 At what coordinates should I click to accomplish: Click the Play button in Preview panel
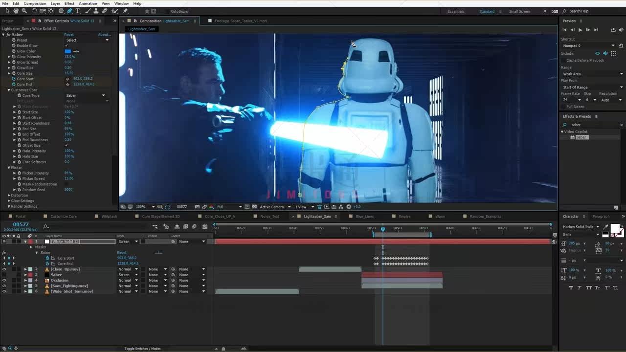(x=580, y=30)
